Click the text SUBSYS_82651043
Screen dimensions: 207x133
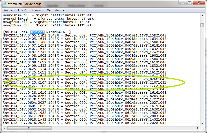pyautogui.click(x=151, y=96)
